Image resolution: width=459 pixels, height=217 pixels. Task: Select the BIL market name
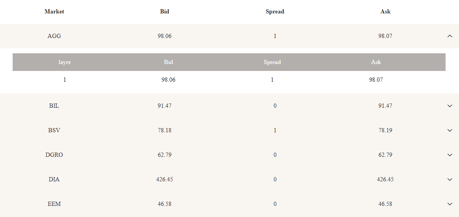54,106
